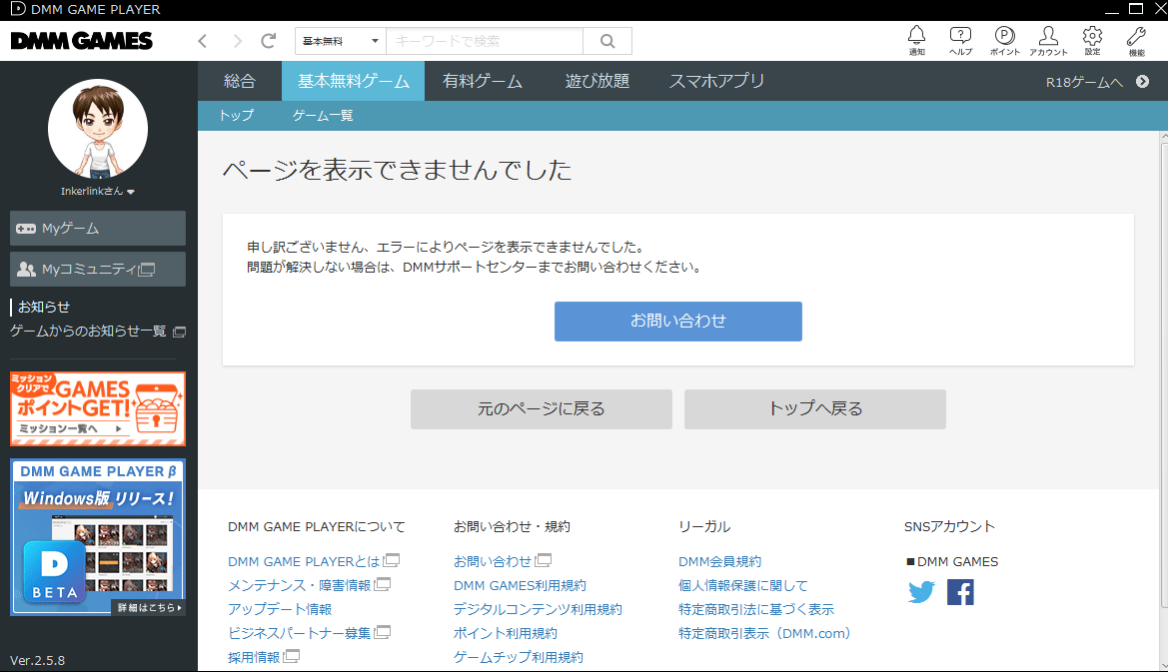Open the Myコミュニティ section
This screenshot has height=672, width=1168.
coord(97,269)
